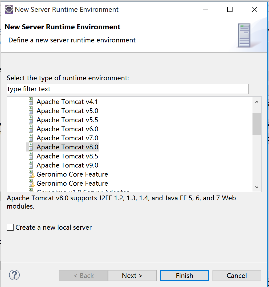
Task: Click the Apache Tomcat v5.0 server icon
Action: pyautogui.click(x=31, y=110)
